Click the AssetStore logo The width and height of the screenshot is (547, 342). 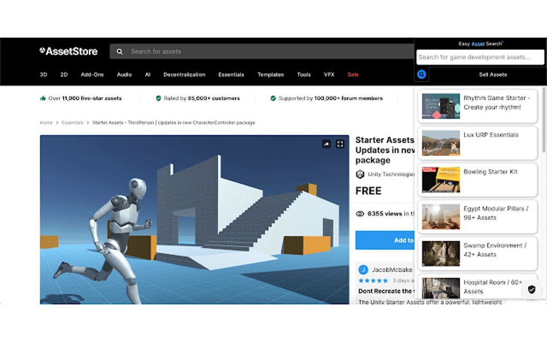pos(69,51)
